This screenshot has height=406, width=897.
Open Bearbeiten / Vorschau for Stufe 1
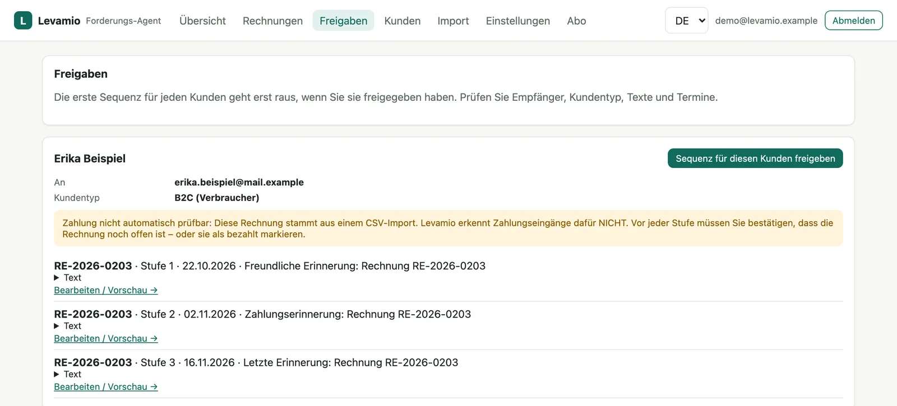click(x=106, y=290)
